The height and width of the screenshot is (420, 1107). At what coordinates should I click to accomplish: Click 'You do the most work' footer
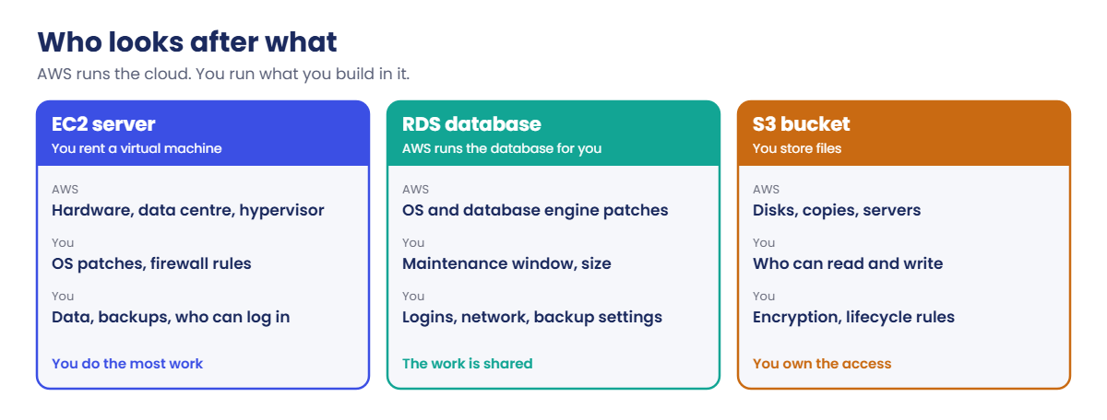pos(127,364)
